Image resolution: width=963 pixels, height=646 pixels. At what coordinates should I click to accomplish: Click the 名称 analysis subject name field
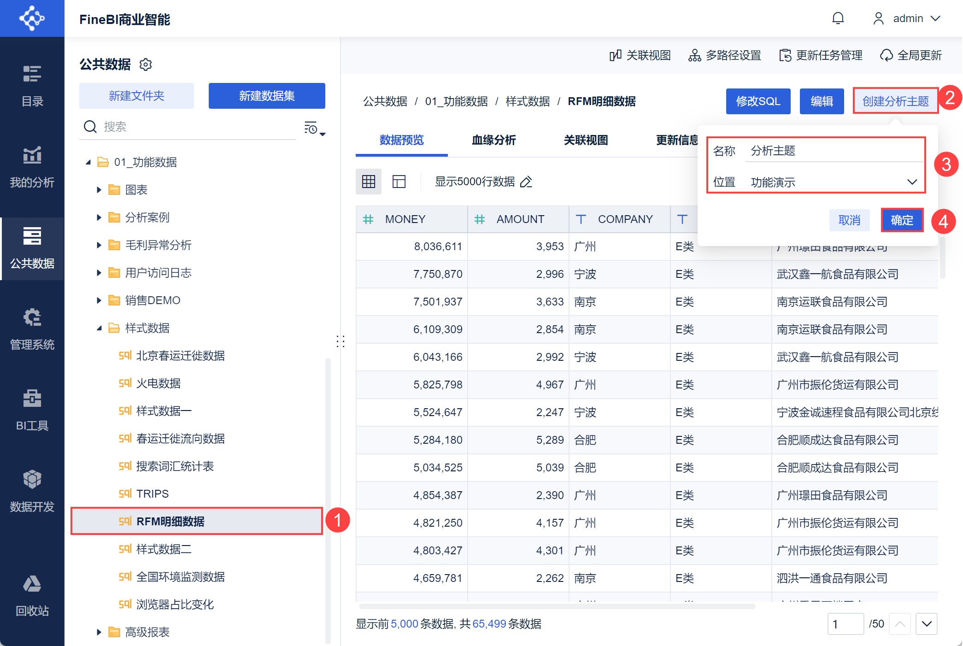834,151
